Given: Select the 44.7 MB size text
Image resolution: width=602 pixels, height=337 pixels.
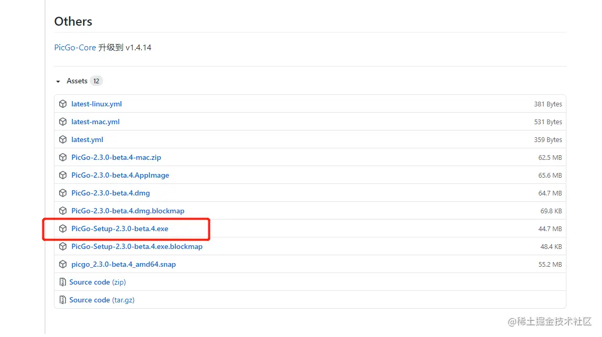Looking at the screenshot, I should tap(550, 229).
